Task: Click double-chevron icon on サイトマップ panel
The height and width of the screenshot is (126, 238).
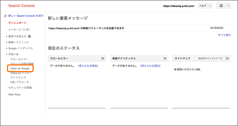Action: click(227, 58)
